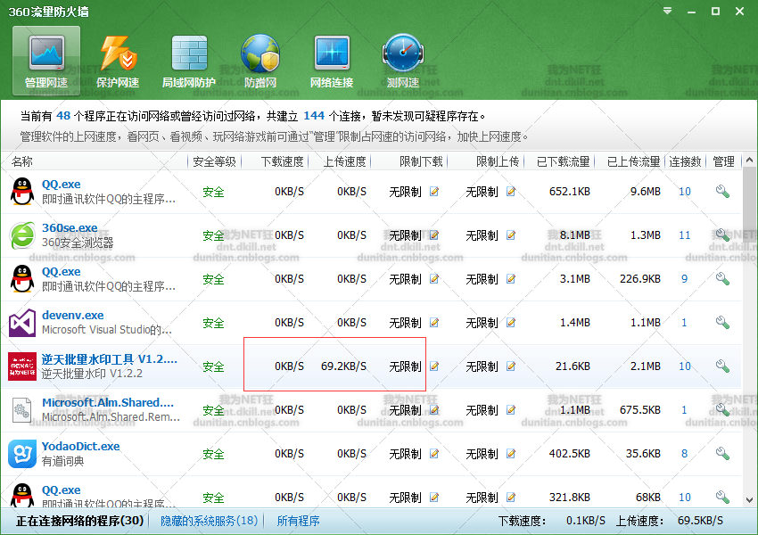Open the 测网速 speed gauge icon

(x=403, y=53)
